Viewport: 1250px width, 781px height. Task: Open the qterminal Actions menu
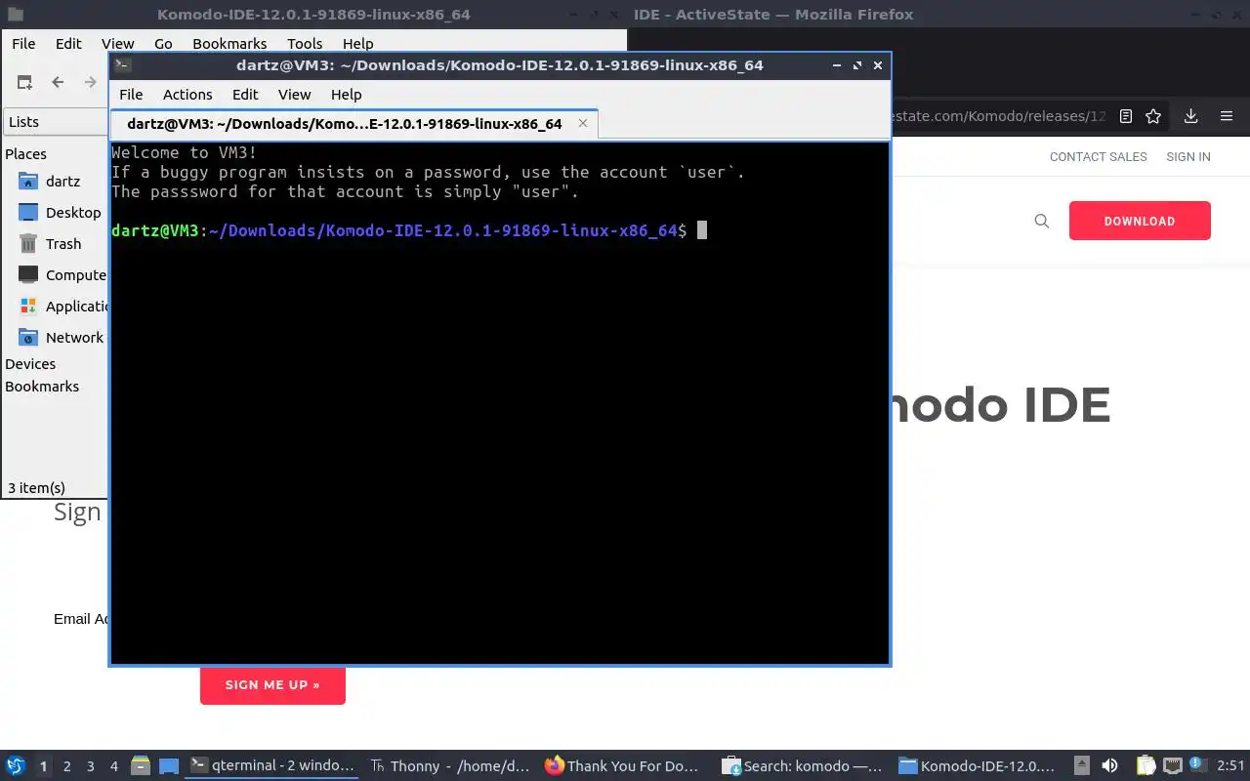187,95
